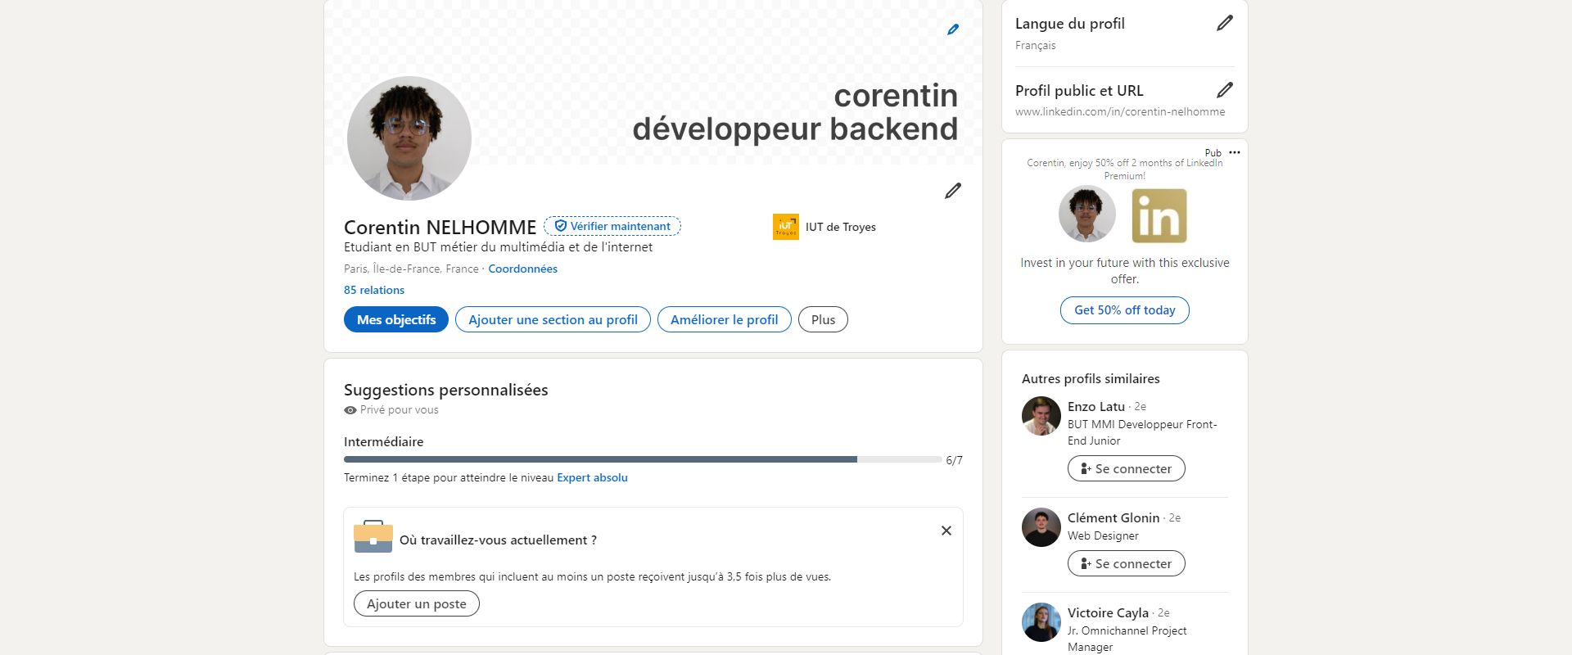
Task: Click the IUT de Troyes text link
Action: point(841,227)
